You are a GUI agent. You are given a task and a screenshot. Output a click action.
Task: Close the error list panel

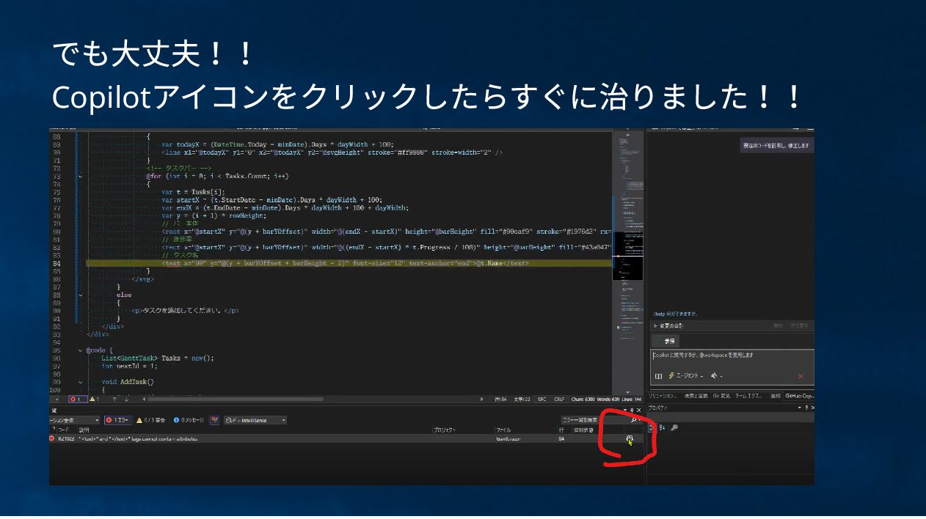[x=638, y=410]
